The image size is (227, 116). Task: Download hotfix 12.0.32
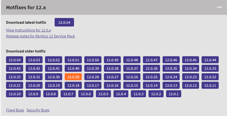pos(15,77)
